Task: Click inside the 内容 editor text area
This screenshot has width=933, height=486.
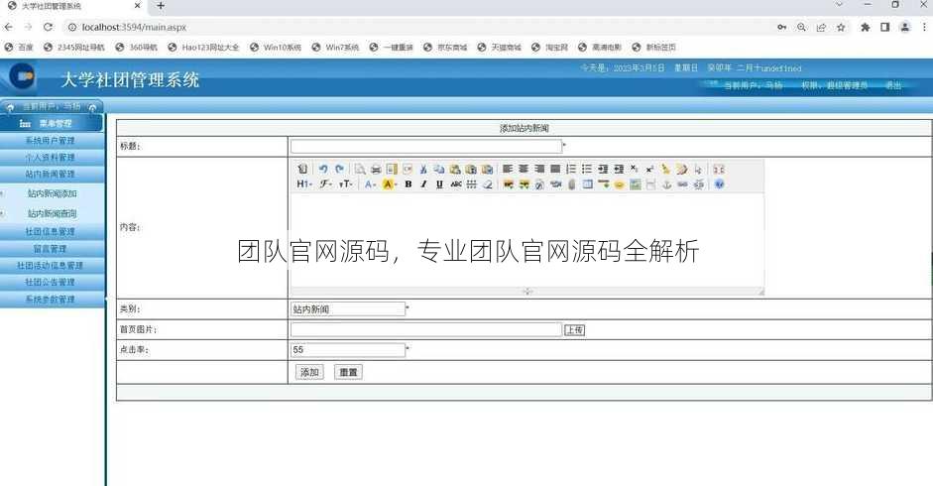Action: tap(527, 239)
